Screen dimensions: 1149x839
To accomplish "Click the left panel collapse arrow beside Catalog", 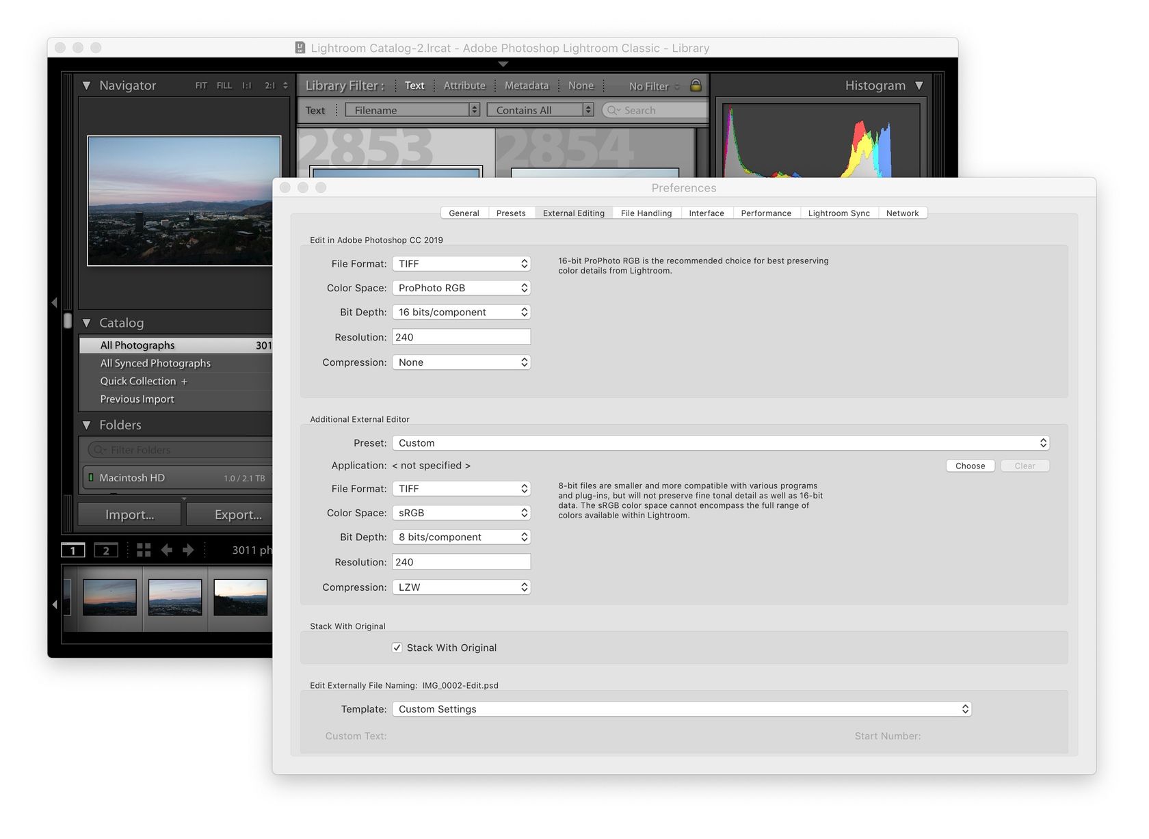I will click(x=54, y=302).
